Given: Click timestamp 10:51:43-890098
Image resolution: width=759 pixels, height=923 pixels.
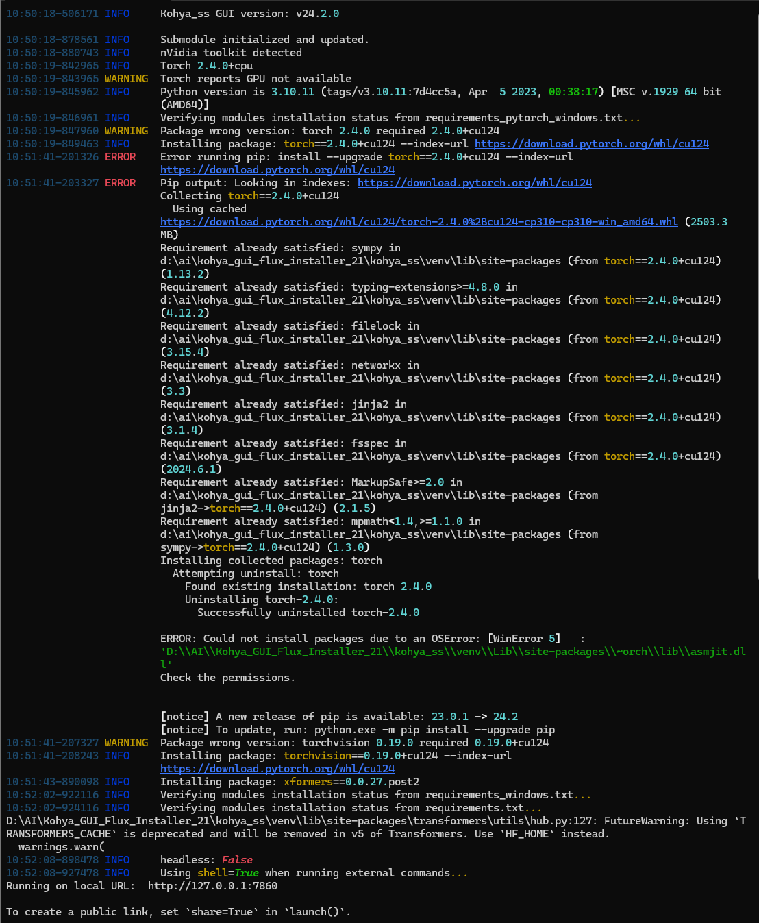Looking at the screenshot, I should pyautogui.click(x=52, y=782).
